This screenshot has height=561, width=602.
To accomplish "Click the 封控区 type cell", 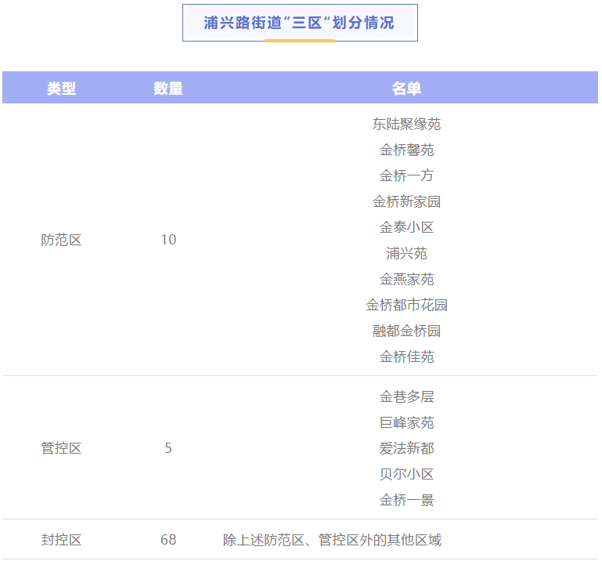I will [x=61, y=540].
